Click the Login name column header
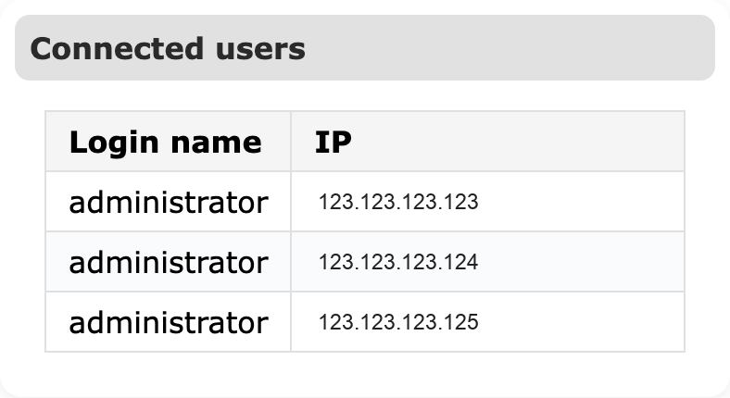 [165, 143]
